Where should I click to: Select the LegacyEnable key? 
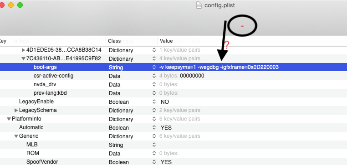(36, 102)
